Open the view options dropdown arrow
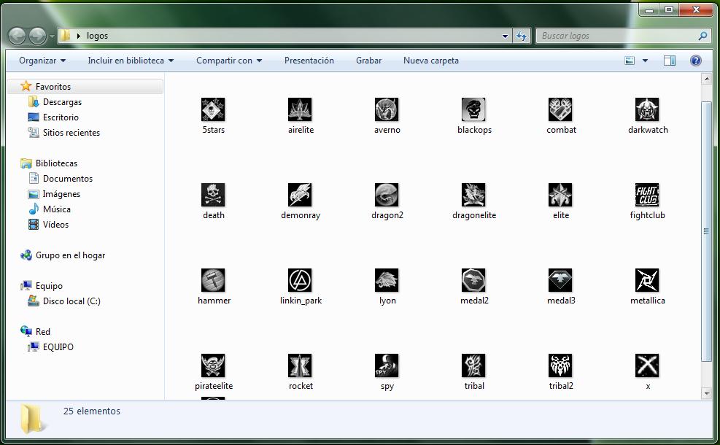 [645, 61]
